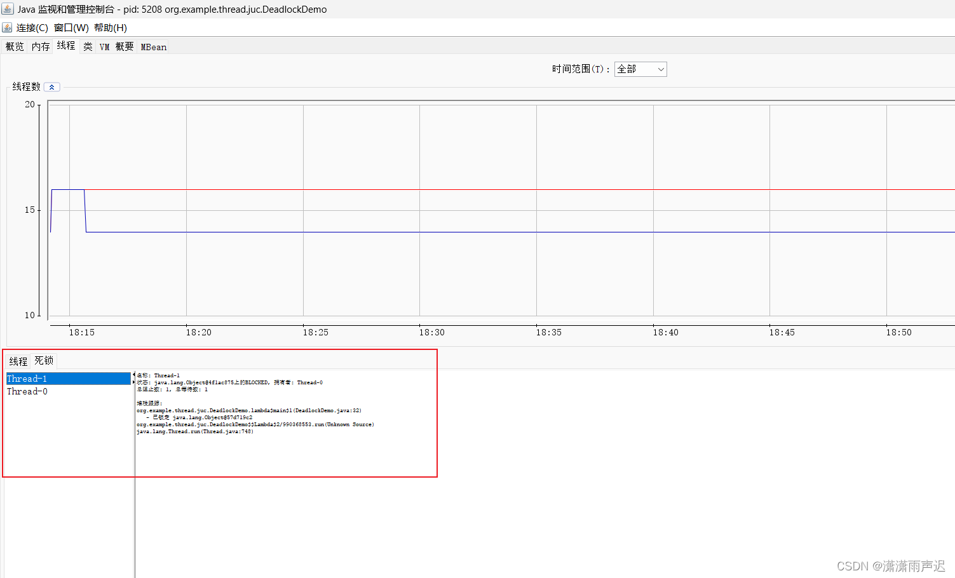Open the VM 概要 tab
This screenshot has width=955, height=578.
point(116,46)
